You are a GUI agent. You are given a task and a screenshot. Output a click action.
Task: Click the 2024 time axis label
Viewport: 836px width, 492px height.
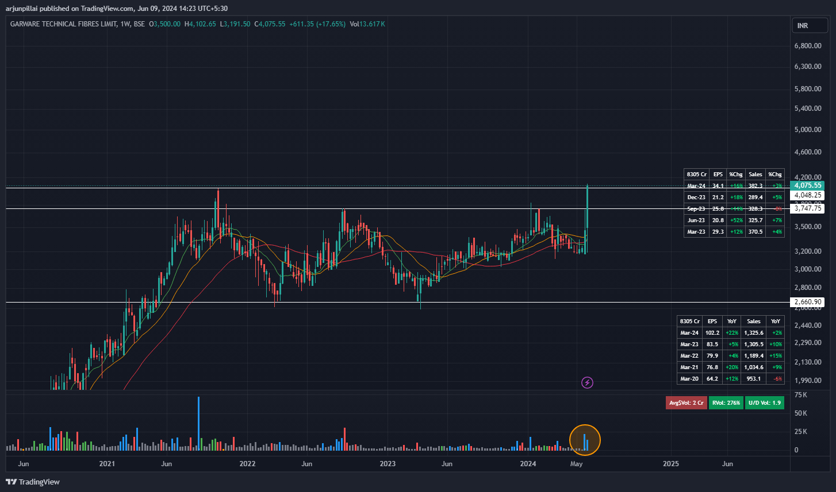[x=528, y=463]
